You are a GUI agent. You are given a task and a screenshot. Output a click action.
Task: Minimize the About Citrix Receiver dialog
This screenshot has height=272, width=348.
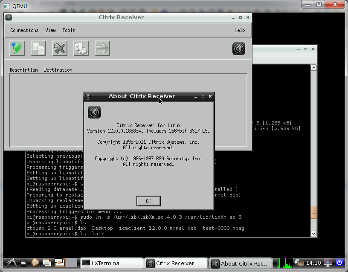tap(196, 96)
